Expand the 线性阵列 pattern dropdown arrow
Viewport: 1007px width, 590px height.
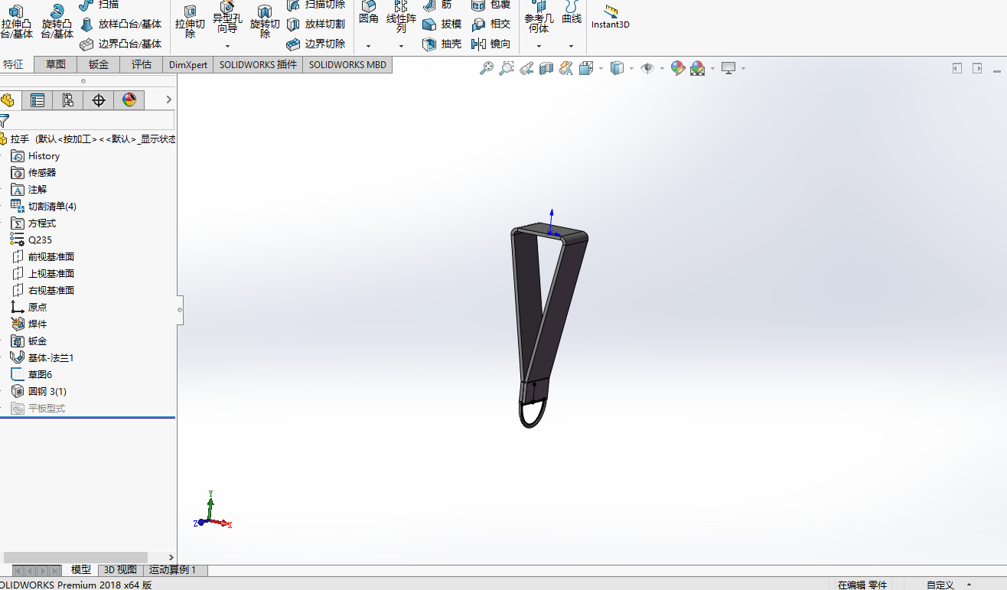401,46
